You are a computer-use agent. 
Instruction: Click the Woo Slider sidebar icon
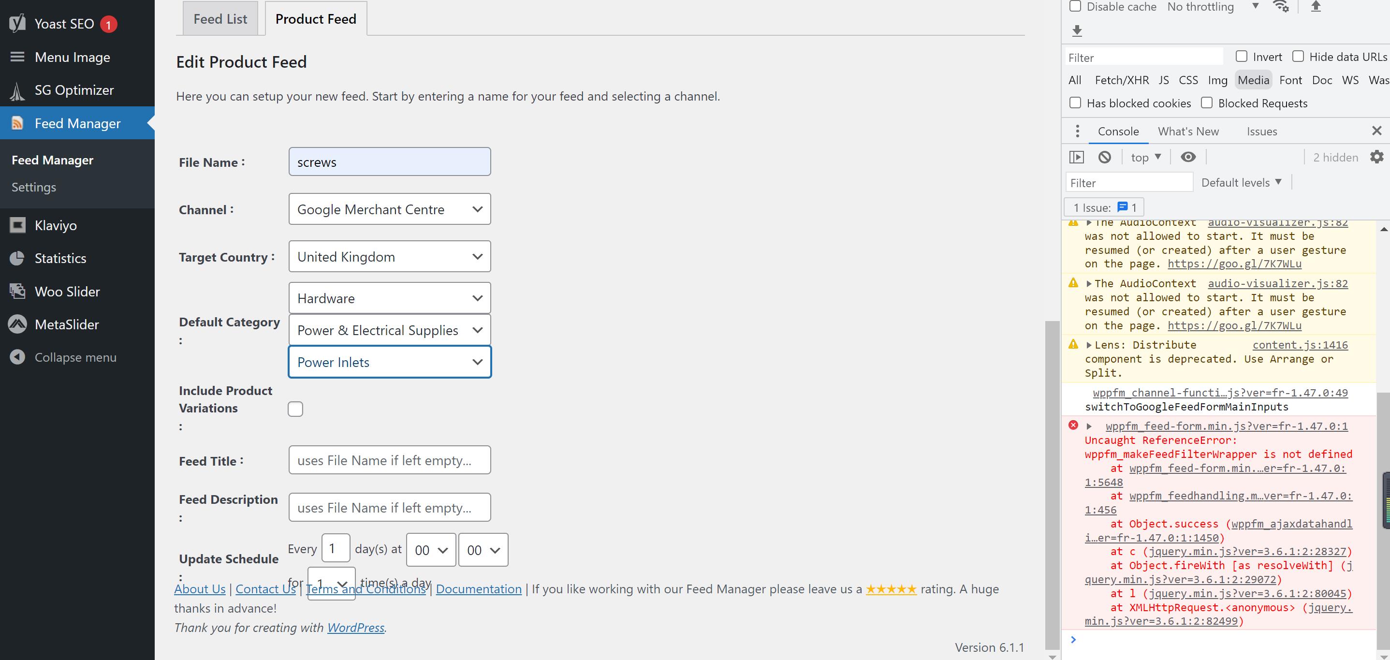point(17,292)
